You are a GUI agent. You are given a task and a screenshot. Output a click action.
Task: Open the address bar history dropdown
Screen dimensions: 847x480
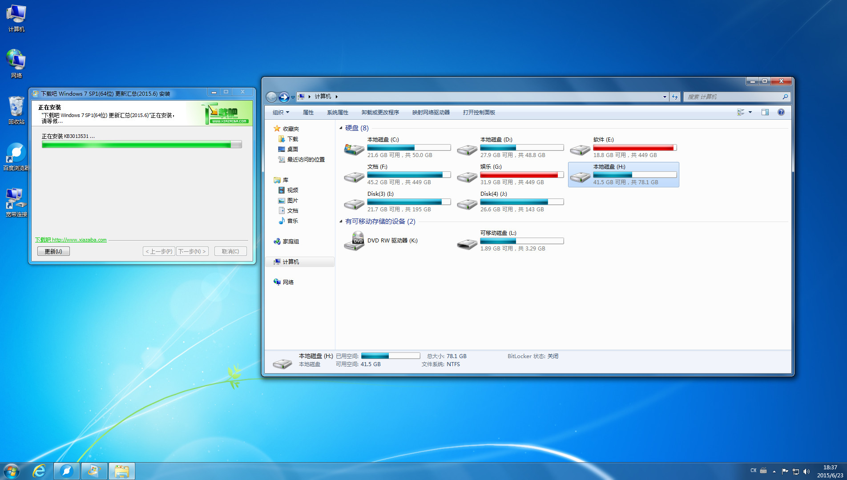pos(665,97)
